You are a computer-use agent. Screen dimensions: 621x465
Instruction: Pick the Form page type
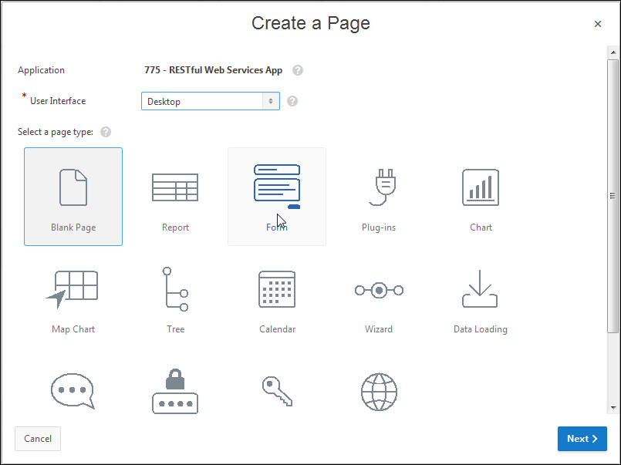[x=277, y=197]
